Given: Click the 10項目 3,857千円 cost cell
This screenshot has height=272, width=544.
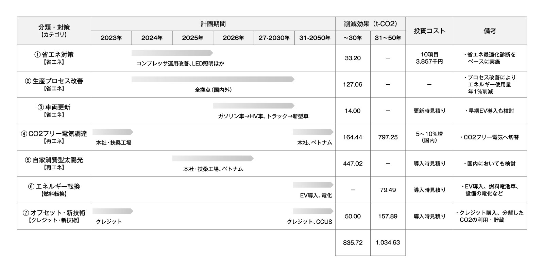Looking at the screenshot, I should (x=429, y=58).
